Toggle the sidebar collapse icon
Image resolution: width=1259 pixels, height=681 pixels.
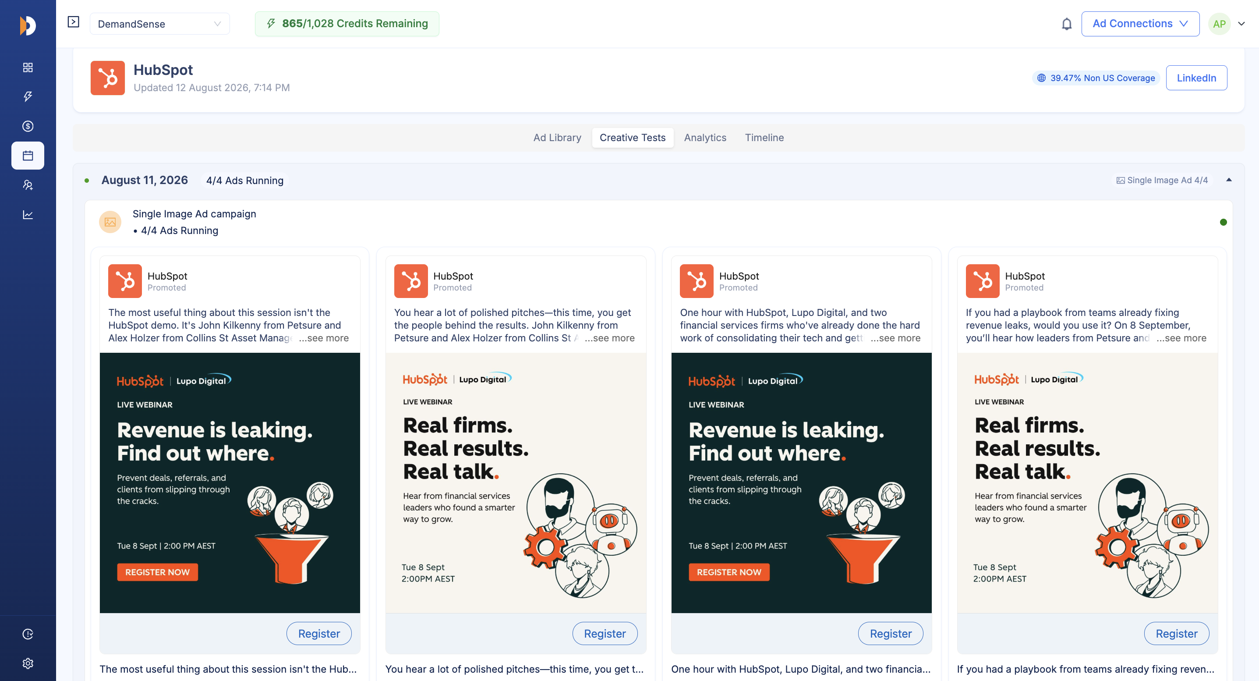coord(73,22)
